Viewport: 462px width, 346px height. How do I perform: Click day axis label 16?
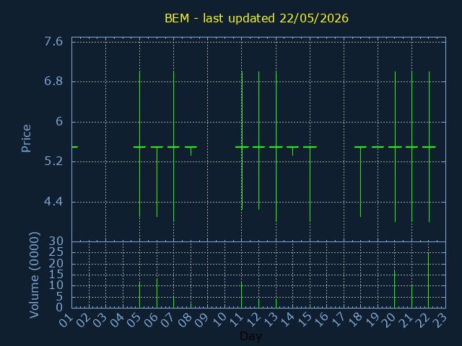[x=321, y=320]
